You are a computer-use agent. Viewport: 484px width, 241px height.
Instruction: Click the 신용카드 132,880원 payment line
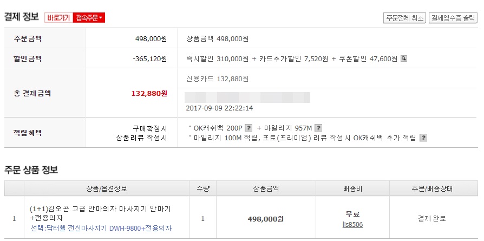coord(217,79)
